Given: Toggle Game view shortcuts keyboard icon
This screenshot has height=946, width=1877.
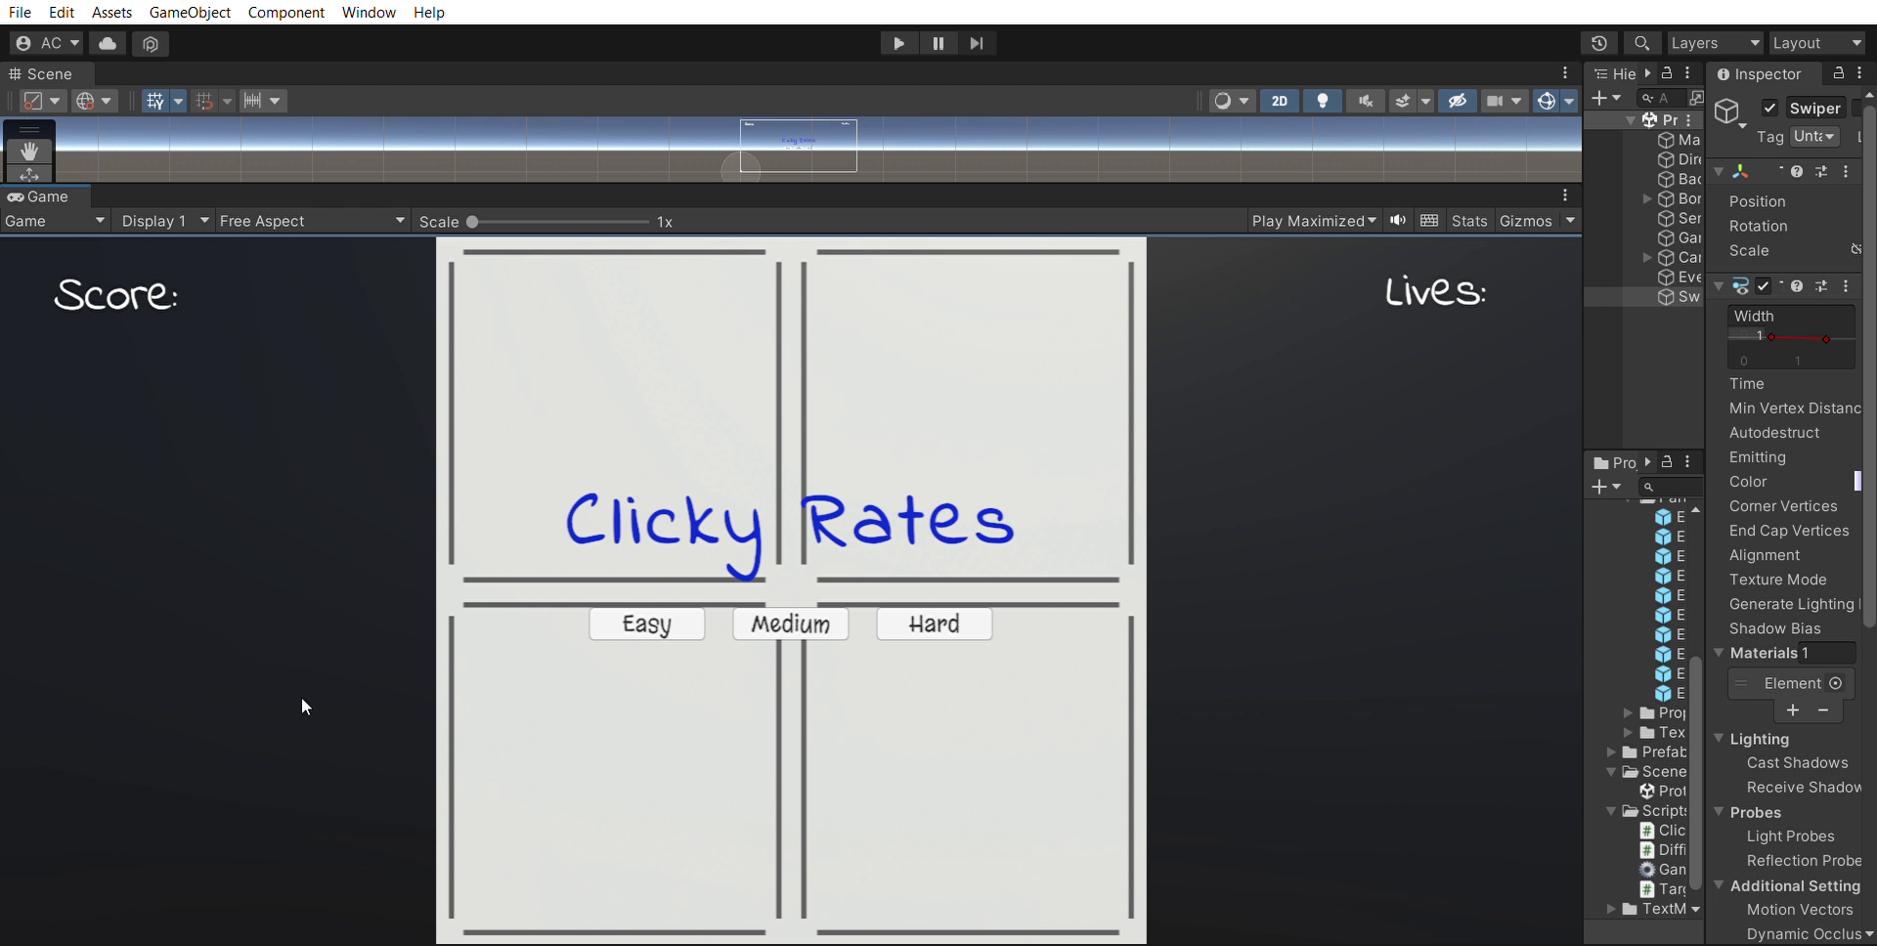Looking at the screenshot, I should (x=1429, y=221).
